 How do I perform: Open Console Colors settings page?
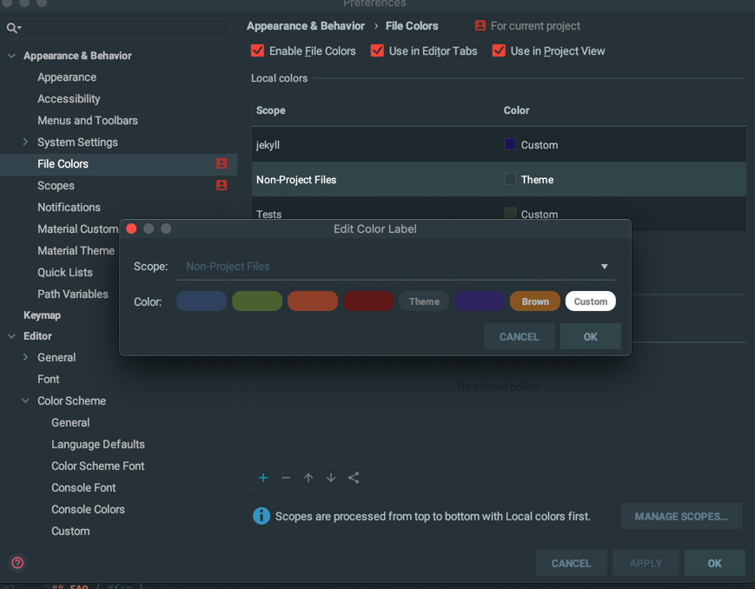coord(89,509)
